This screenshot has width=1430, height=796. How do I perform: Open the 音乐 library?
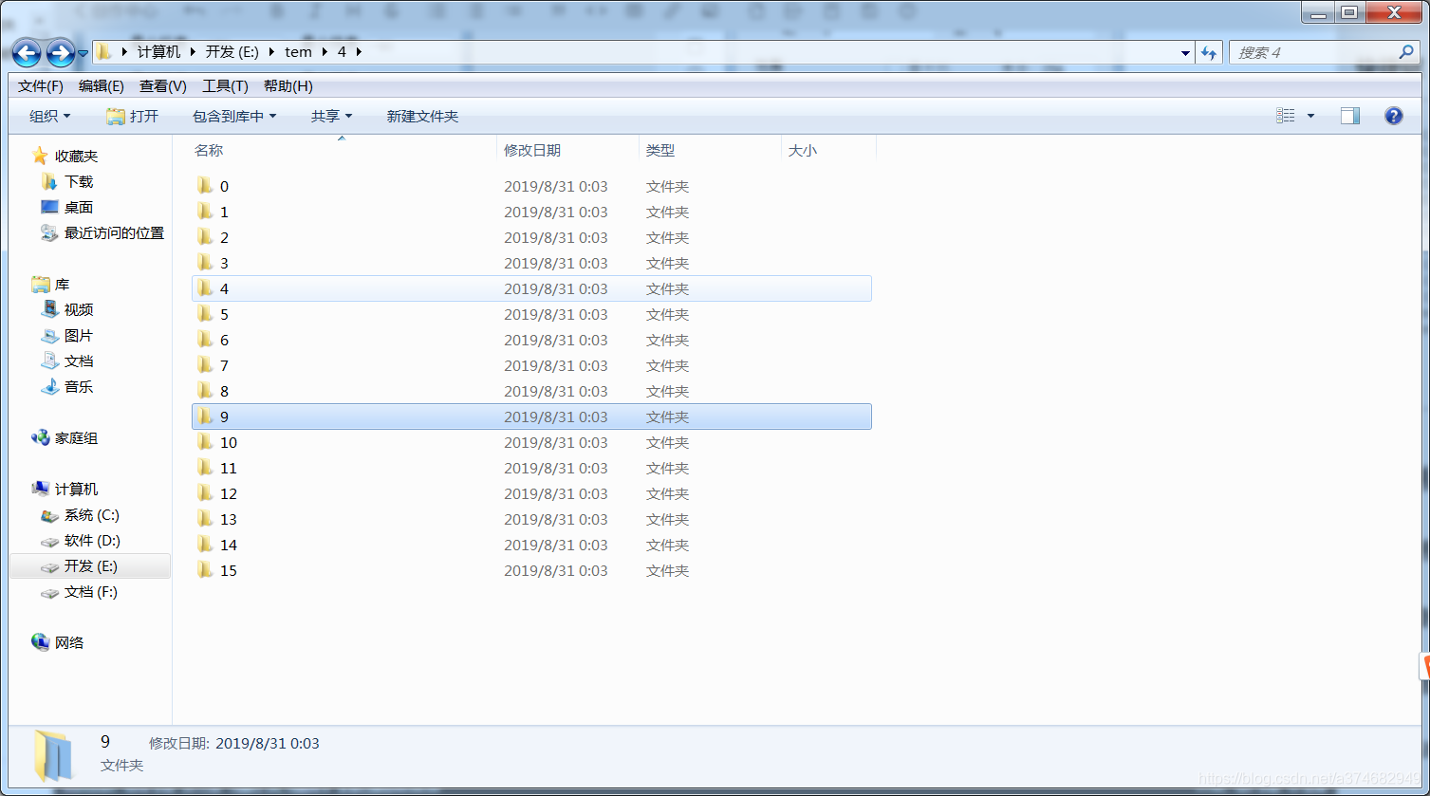click(x=79, y=386)
